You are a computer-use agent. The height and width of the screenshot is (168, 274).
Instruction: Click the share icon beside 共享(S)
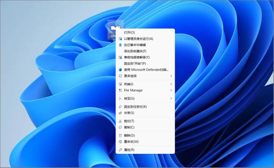[x=120, y=113]
